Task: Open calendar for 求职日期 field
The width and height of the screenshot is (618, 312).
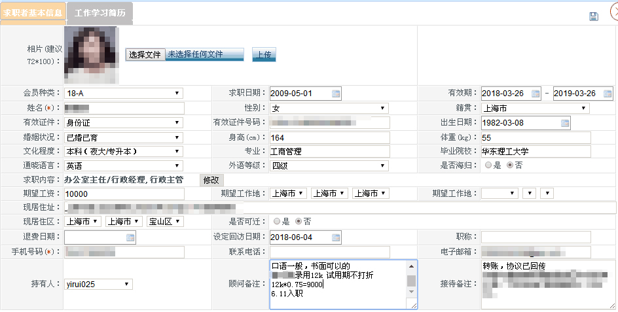Action: point(336,94)
